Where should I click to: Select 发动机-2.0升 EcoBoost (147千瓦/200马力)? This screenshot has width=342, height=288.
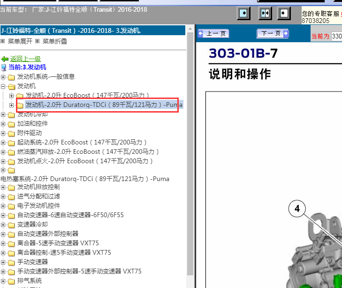(x=87, y=95)
